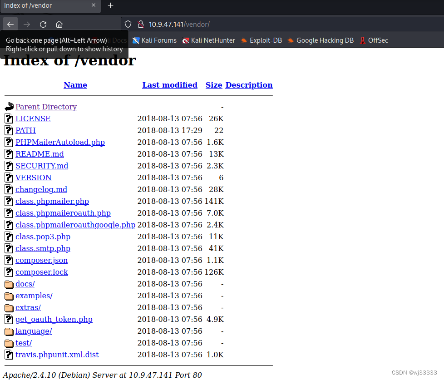The height and width of the screenshot is (380, 444).
Task: Open the Google Hacking DB bookmark
Action: (x=321, y=40)
